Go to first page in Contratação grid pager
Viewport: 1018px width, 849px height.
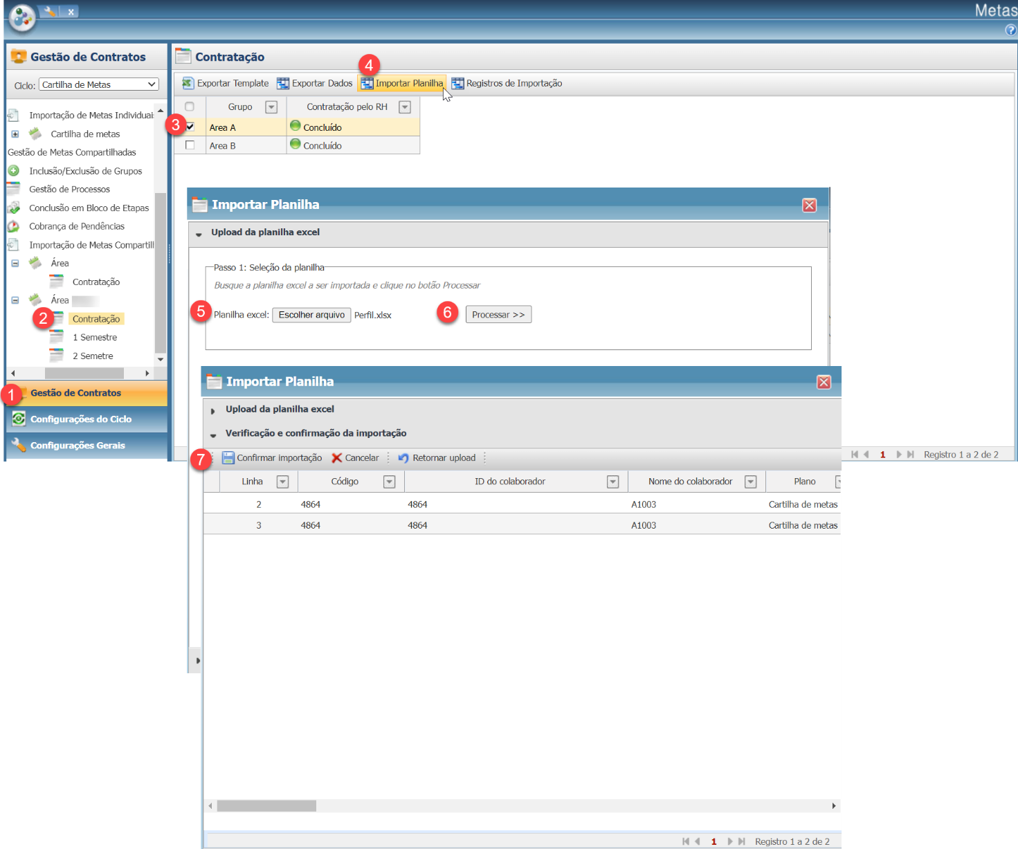(x=855, y=455)
